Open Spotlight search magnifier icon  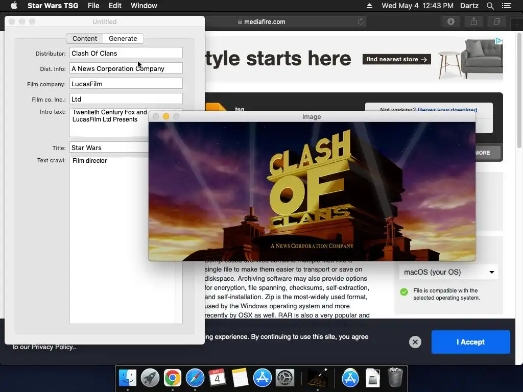click(x=490, y=6)
